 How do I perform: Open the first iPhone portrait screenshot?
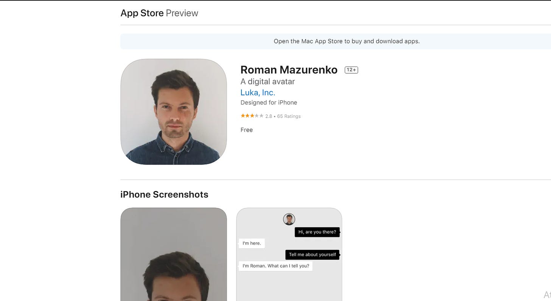pos(174,254)
